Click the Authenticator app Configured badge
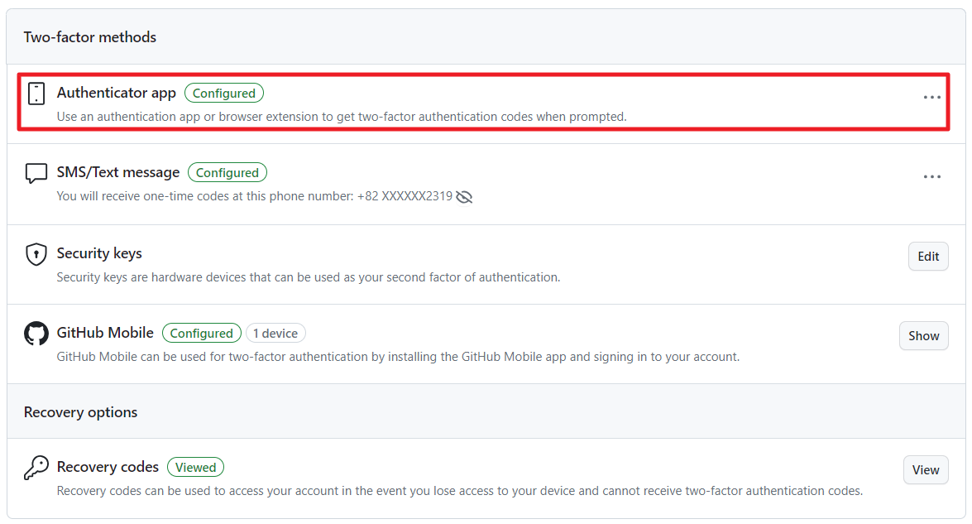The image size is (972, 524). (224, 93)
